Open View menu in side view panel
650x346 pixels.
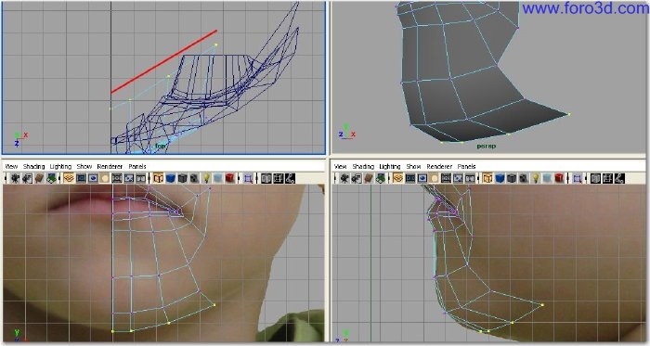coord(341,166)
